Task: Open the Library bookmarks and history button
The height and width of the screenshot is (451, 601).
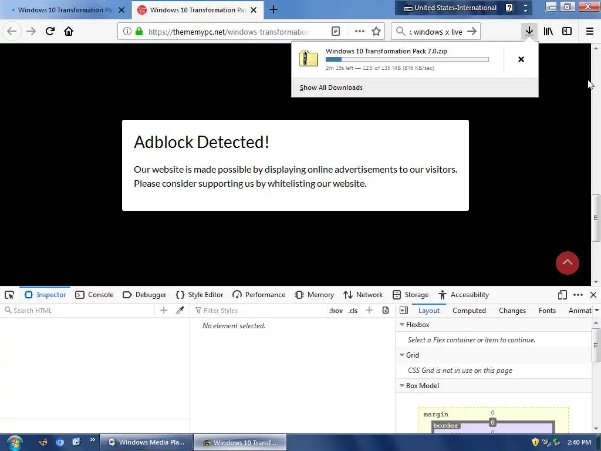Action: [x=548, y=32]
